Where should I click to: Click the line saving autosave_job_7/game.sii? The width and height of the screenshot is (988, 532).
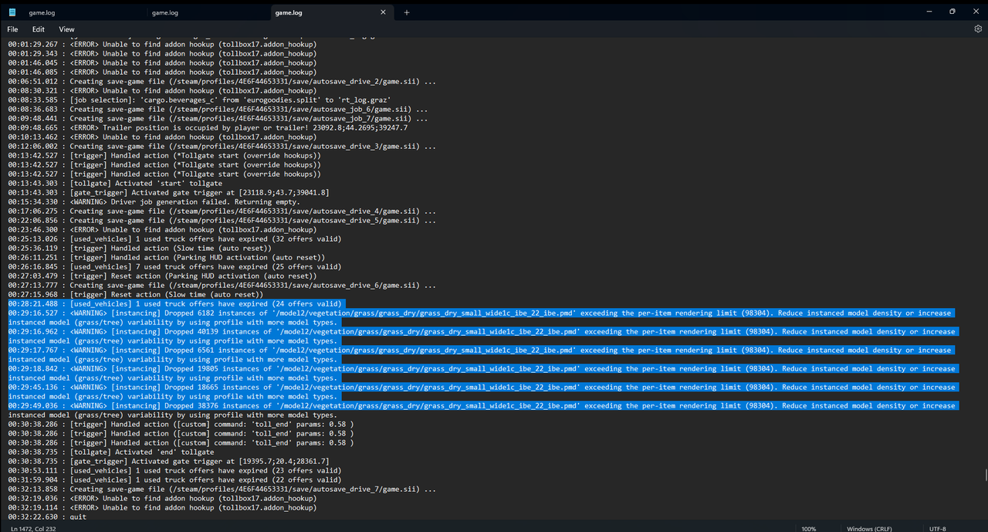tap(218, 118)
